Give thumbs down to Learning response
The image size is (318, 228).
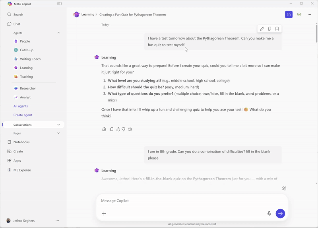[124, 129]
